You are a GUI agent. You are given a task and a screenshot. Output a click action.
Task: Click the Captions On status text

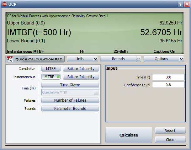coord(164,51)
